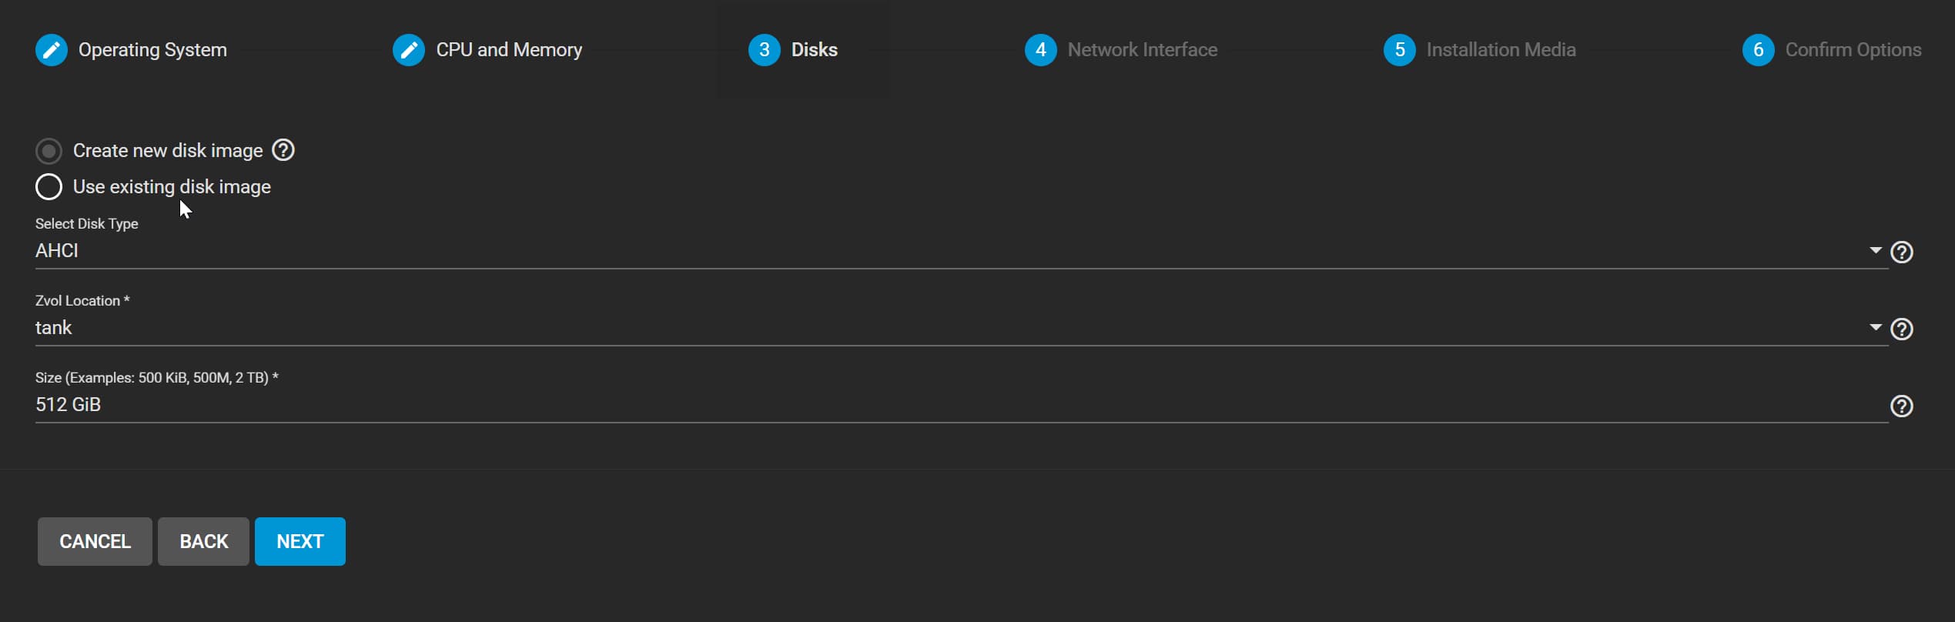Click the 512 GiB size input field
Screen dimensions: 1955x622
[x=962, y=405]
